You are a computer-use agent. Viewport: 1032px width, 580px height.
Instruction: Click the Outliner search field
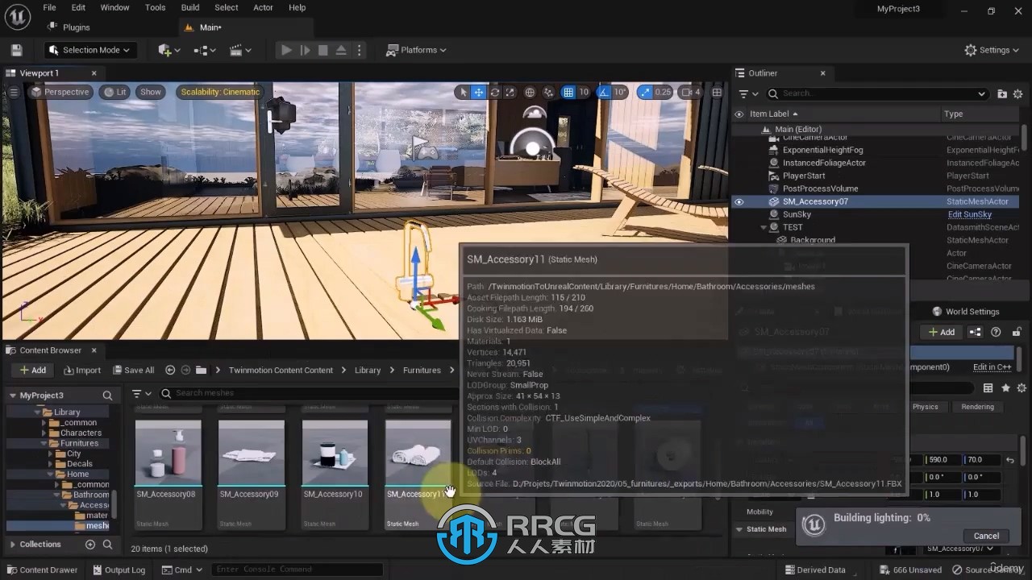877,93
